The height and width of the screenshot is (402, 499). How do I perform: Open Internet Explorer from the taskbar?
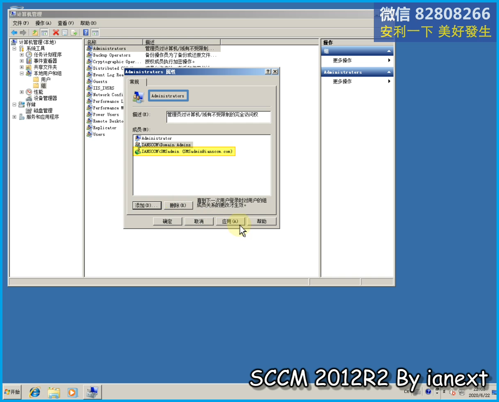(x=35, y=392)
